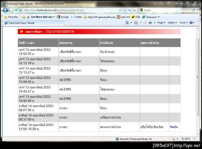Image resolution: width=202 pixels, height=149 pixels.
Task: Open the Safety menu
Action: 172,22
